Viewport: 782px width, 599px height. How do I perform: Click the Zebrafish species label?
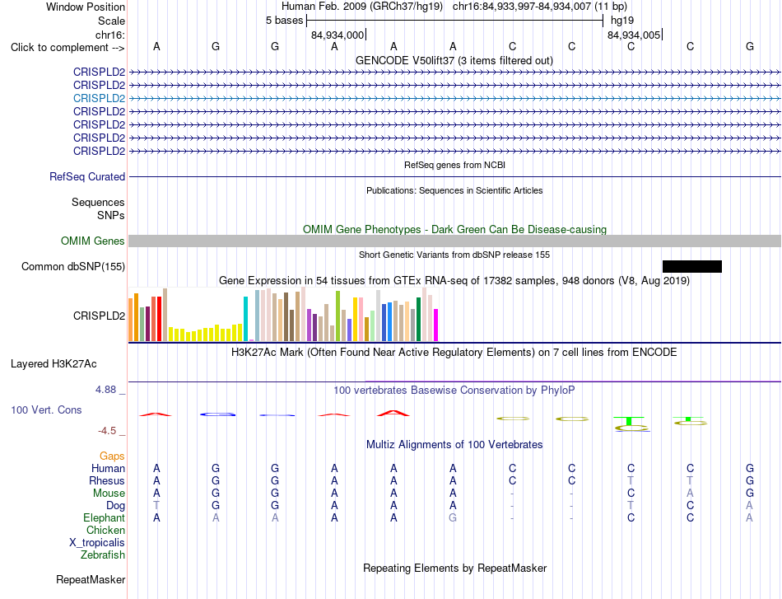point(103,555)
